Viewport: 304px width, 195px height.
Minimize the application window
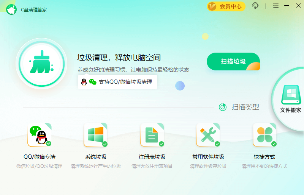pyautogui.click(x=287, y=6)
